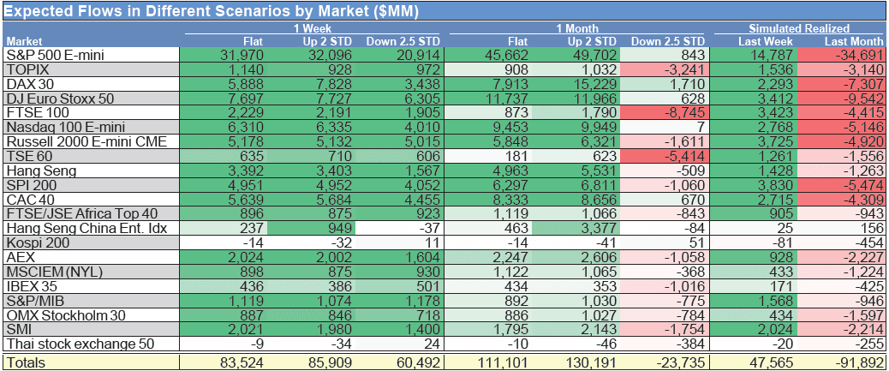Select the S&P/MIB cell 1,568
The image size is (889, 371).
754,300
